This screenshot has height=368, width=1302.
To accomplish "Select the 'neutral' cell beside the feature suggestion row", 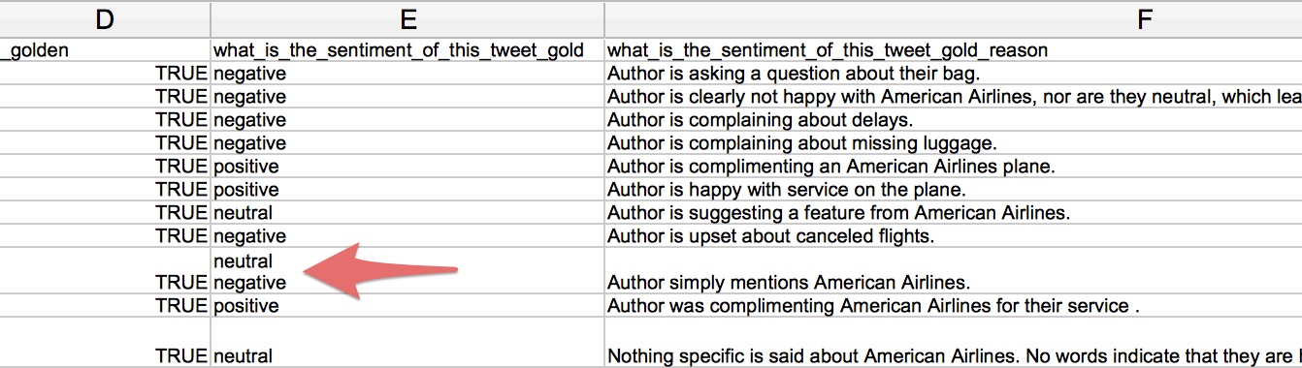I will coord(407,213).
